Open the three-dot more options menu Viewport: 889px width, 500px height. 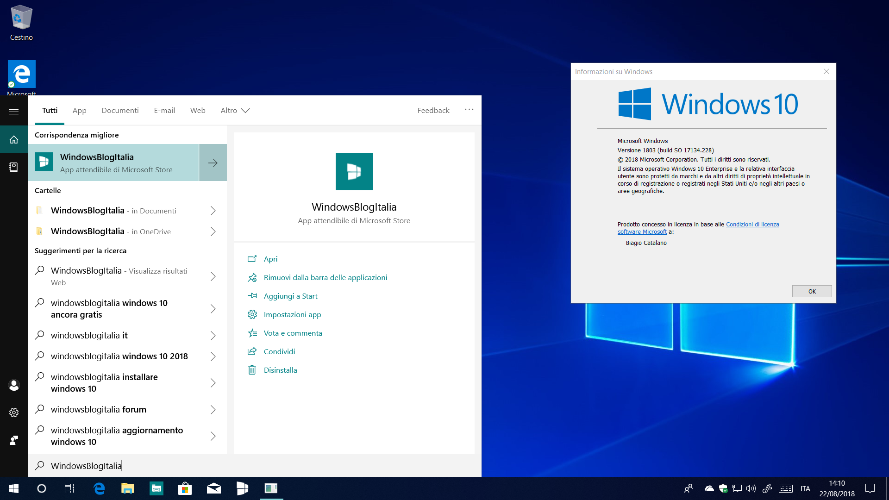pyautogui.click(x=469, y=110)
